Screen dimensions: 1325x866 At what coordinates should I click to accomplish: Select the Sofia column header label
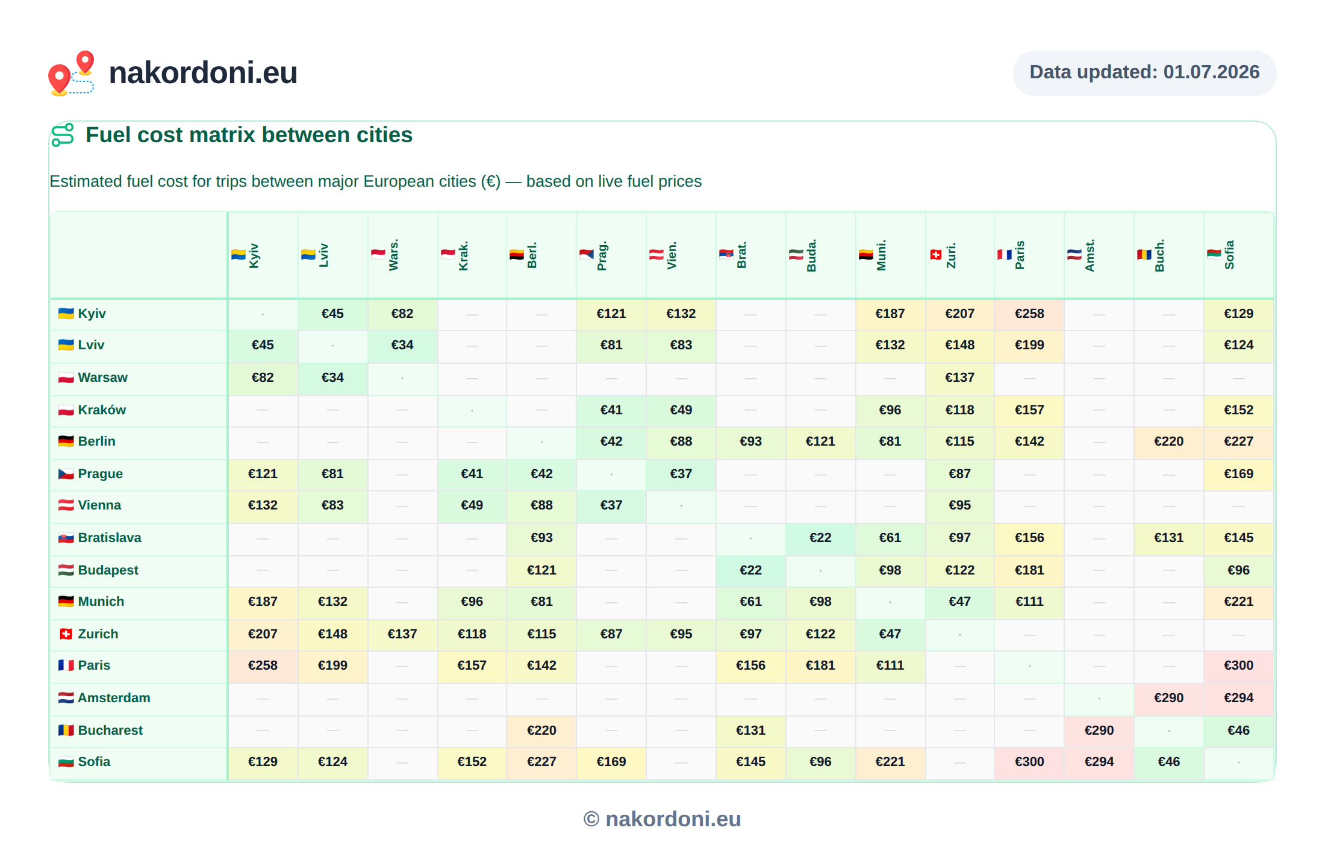tap(1229, 255)
